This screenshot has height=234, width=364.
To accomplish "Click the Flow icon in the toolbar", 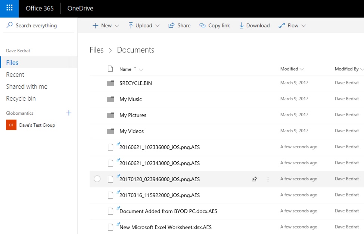I will coord(282,25).
